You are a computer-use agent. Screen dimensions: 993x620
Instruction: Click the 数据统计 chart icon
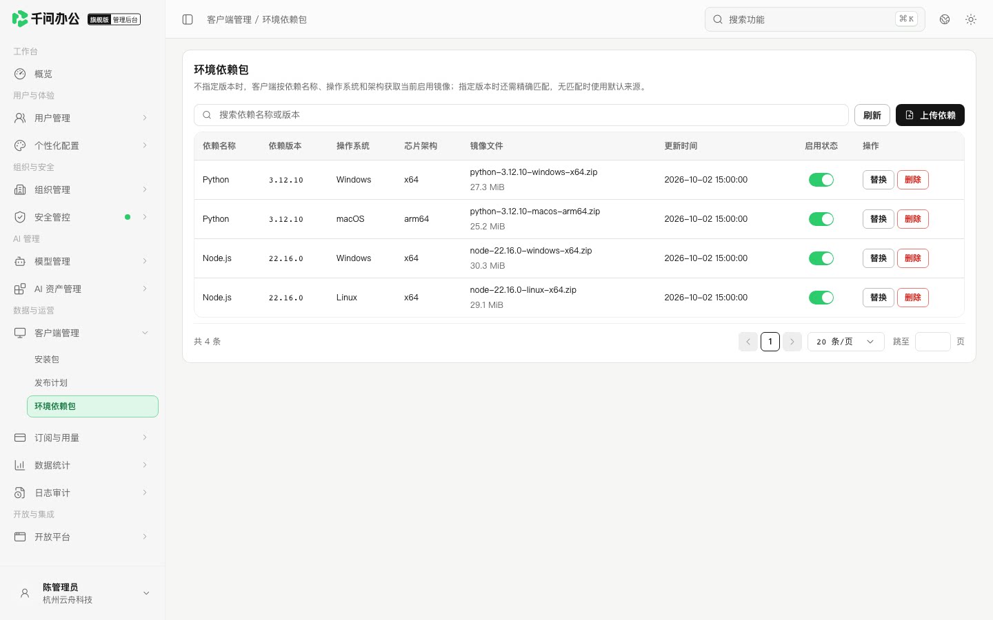tap(20, 465)
